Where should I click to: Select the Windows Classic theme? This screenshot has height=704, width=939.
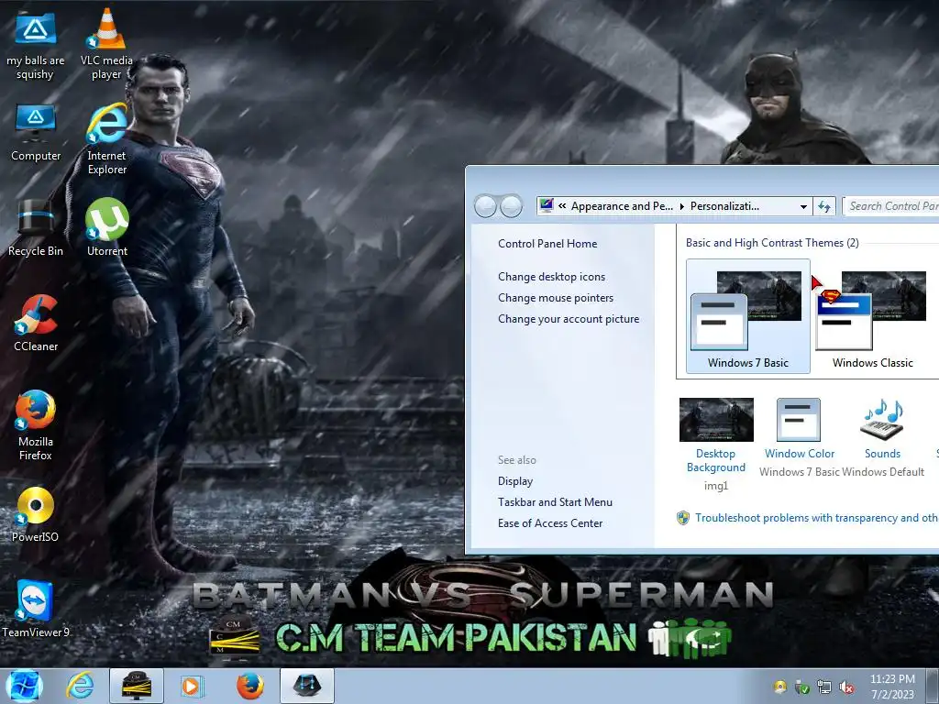click(873, 316)
